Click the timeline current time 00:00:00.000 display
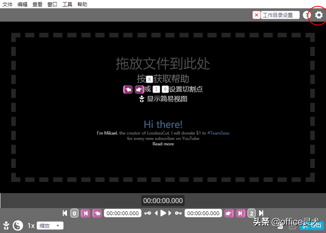This screenshot has height=233, width=326. [163, 201]
